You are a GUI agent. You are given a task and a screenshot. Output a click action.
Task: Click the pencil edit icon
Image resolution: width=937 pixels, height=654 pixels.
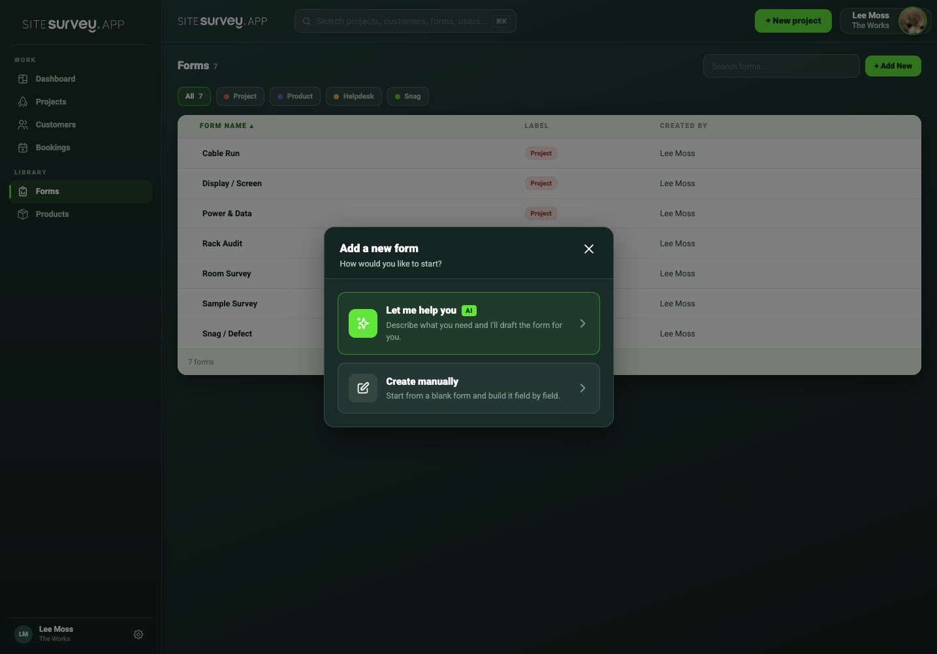(x=363, y=388)
